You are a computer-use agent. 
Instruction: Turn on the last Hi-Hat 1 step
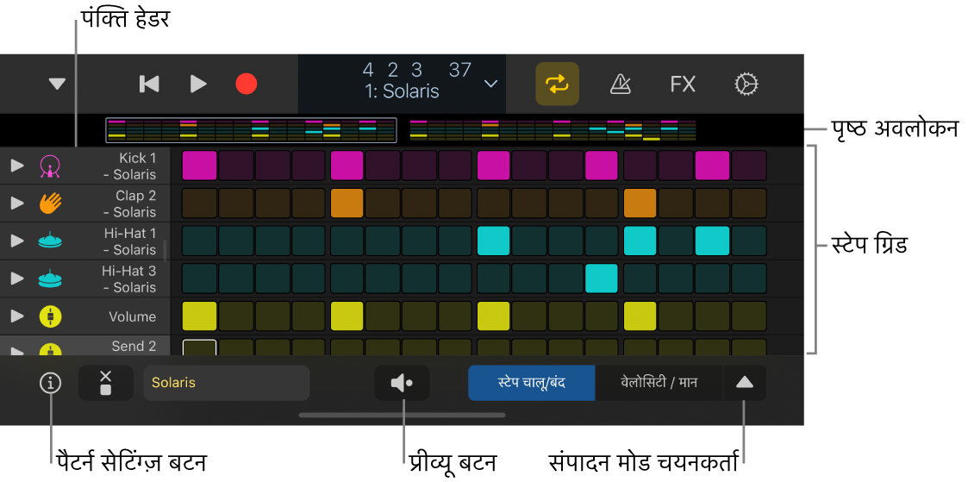coord(749,241)
